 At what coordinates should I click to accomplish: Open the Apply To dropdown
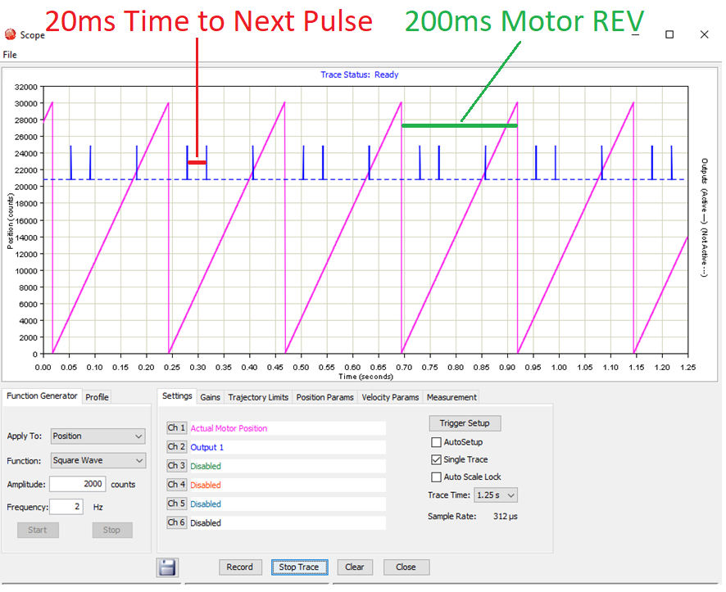click(98, 436)
